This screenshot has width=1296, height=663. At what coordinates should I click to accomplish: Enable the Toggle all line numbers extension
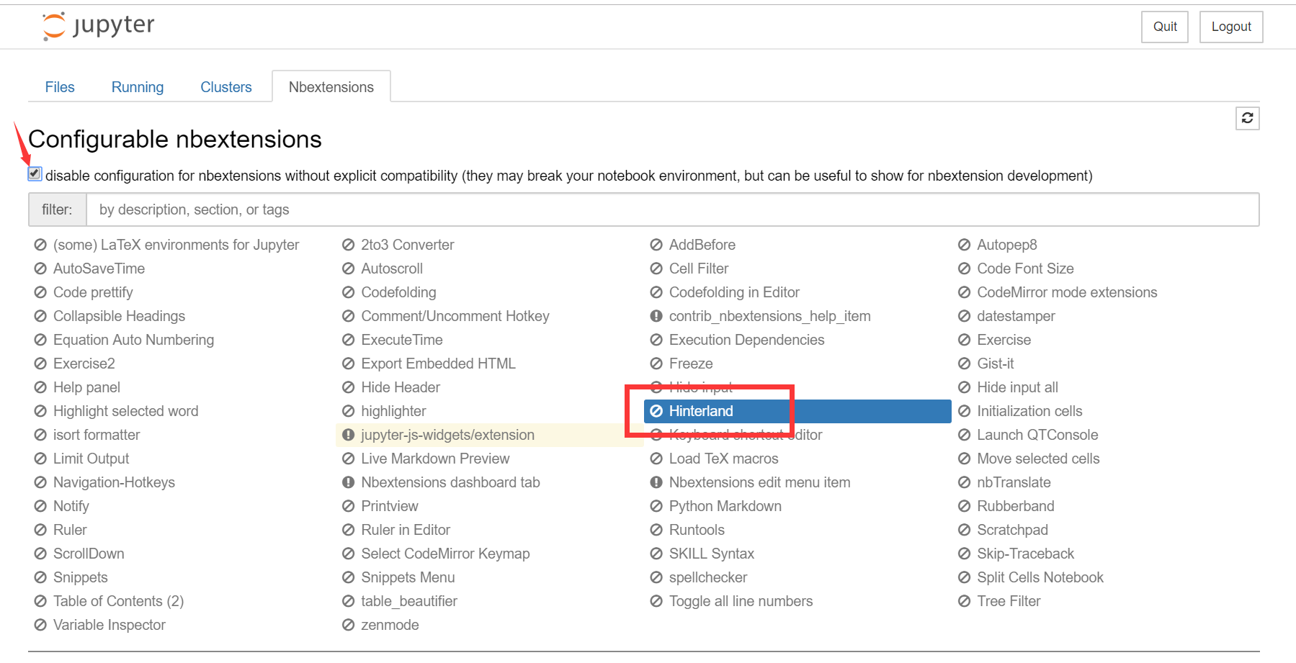point(741,601)
